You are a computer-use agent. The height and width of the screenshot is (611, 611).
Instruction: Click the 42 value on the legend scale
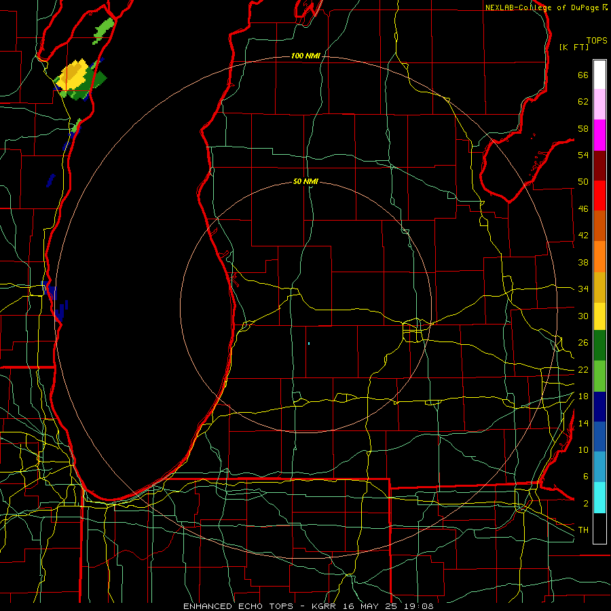coord(583,236)
